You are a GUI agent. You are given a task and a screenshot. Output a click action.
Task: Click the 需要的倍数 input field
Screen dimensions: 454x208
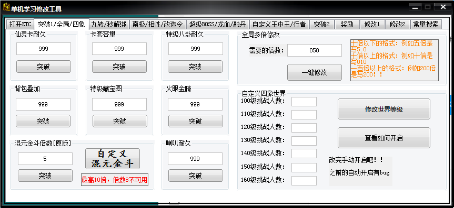pyautogui.click(x=315, y=50)
